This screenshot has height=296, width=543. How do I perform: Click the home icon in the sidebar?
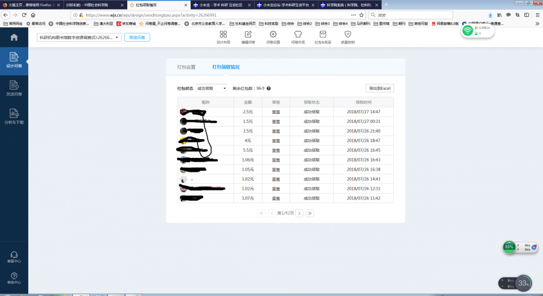(x=13, y=37)
